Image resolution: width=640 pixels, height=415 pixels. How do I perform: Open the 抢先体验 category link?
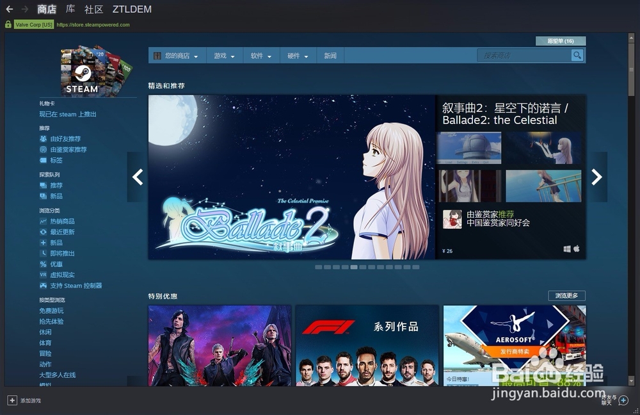point(51,321)
